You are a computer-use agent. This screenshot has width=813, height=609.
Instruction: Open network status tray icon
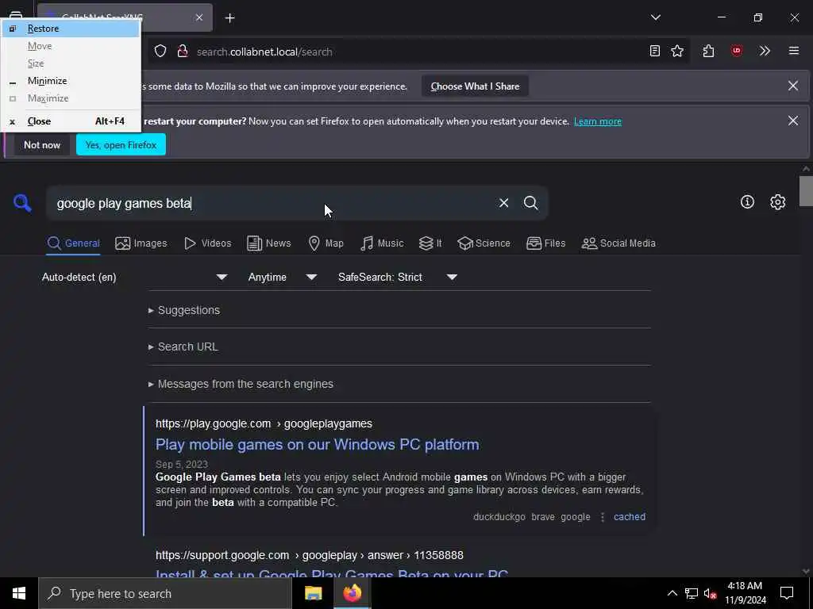pos(692,593)
